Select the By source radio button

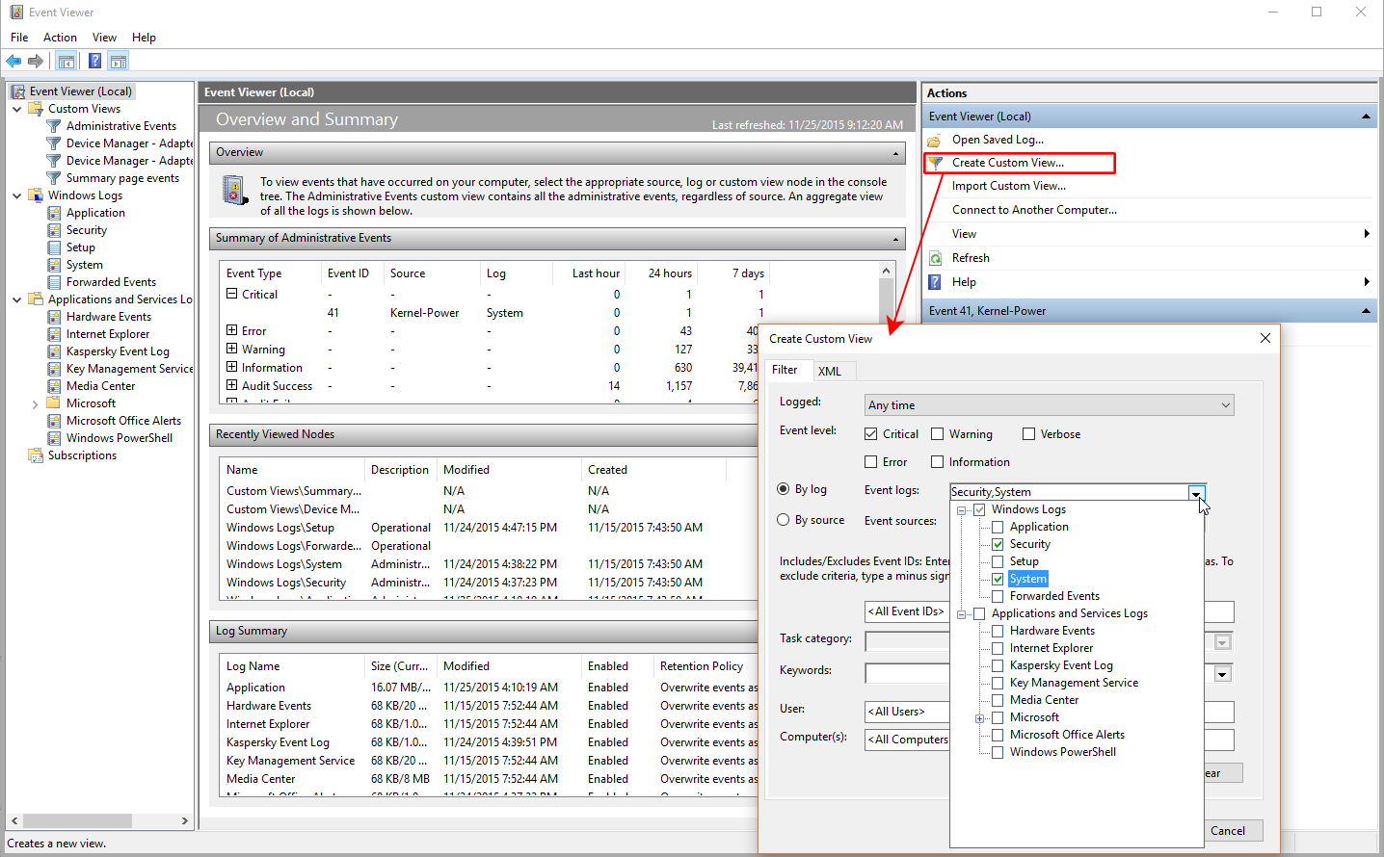coord(784,519)
